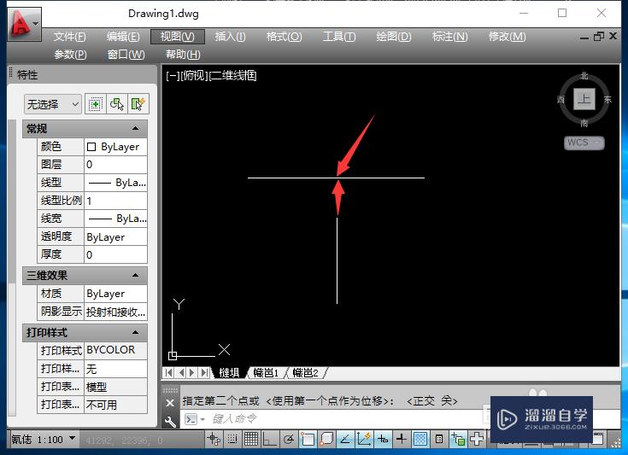
Task: Toggle Ortho Mode in status bar
Action: tap(269, 440)
